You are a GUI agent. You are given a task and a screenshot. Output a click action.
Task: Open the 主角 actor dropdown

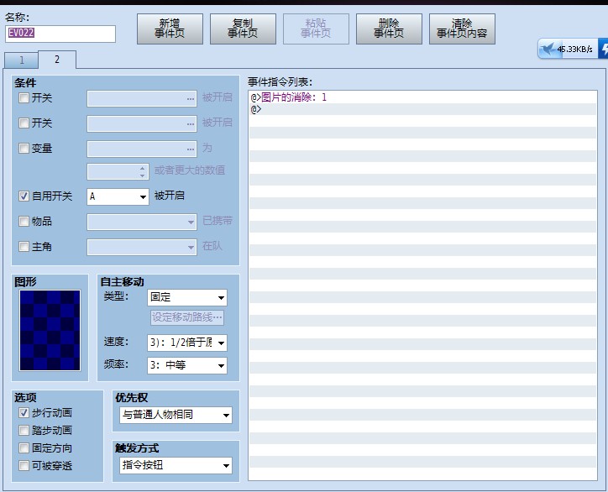pos(142,247)
